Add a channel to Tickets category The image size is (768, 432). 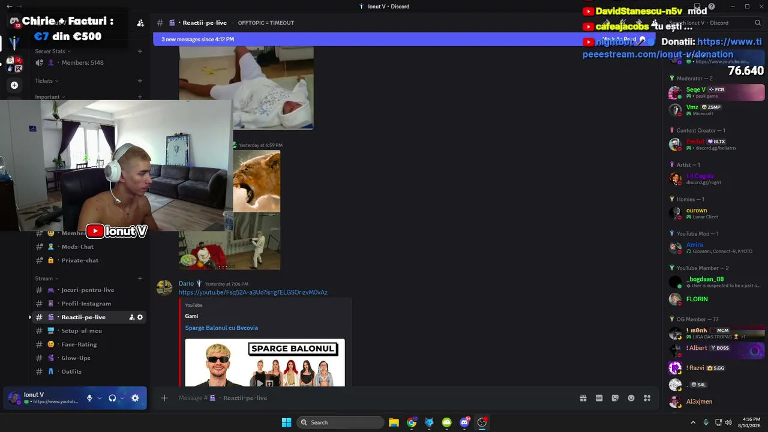[140, 81]
